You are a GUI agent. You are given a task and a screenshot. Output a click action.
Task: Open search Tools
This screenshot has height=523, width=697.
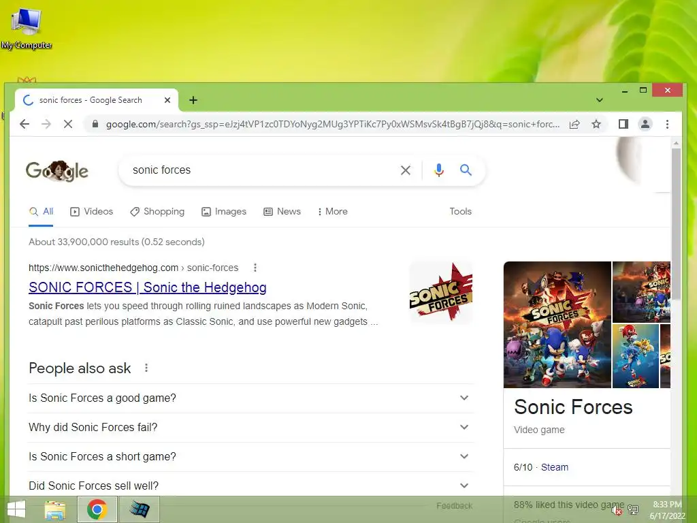coord(460,212)
